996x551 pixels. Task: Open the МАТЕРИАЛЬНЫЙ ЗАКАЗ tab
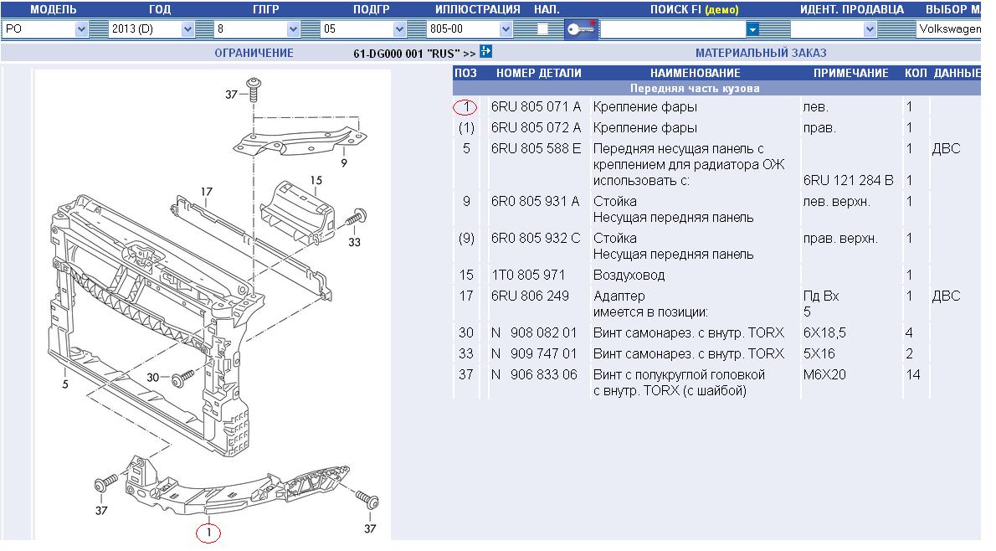pos(761,53)
